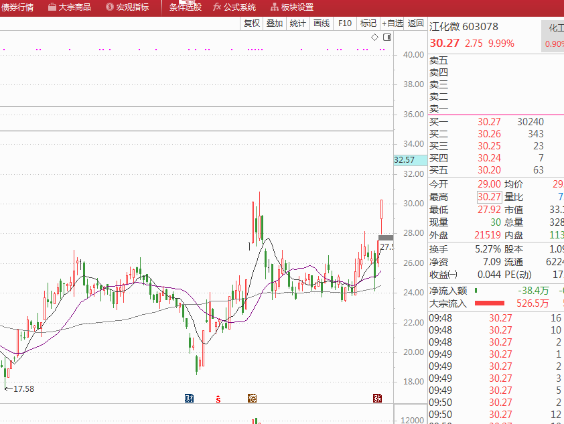The image size is (564, 424).
Task: Click 外盘 value 21519
Action: pos(488,235)
